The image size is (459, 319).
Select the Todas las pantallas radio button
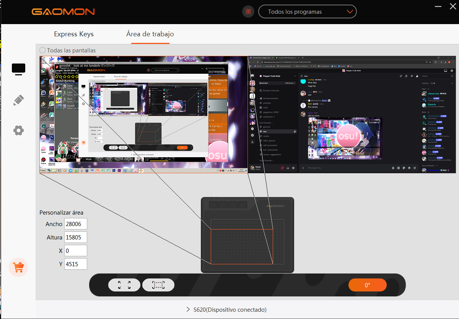point(42,50)
